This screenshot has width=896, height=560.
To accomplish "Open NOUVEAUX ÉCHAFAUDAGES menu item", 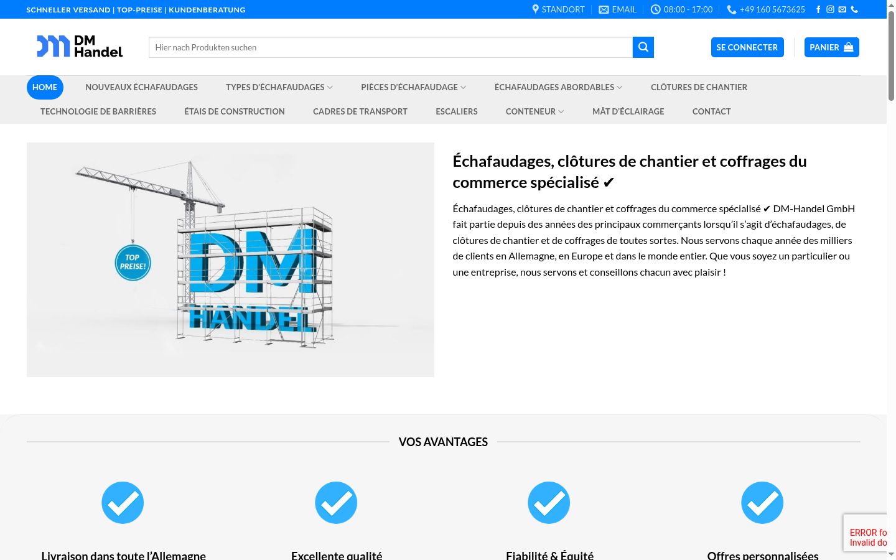I will tap(141, 87).
